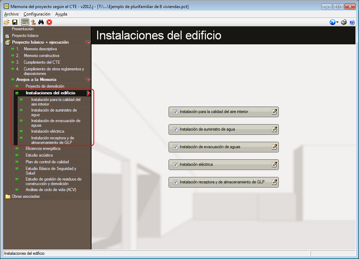Edit Instalación eléctrica pencil icon
The width and height of the screenshot is (359, 259).
(x=275, y=164)
